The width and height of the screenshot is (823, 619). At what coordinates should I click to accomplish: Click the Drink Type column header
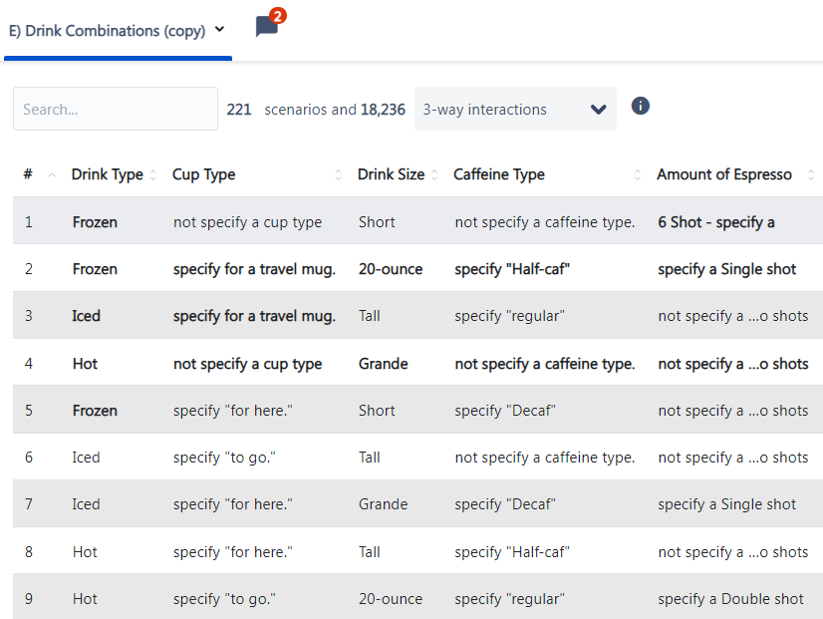pos(107,174)
